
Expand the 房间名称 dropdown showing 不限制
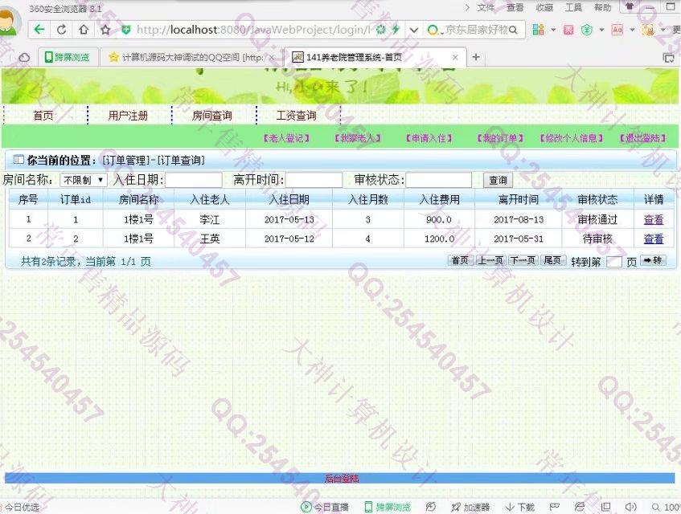(83, 180)
